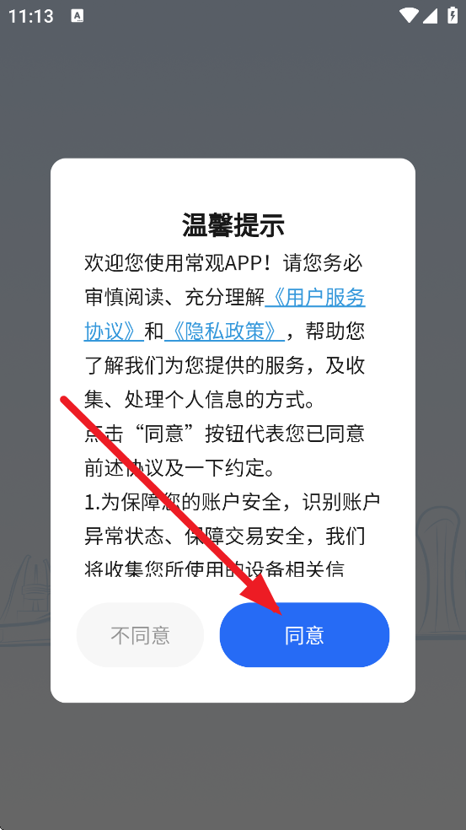Tap the 欢迎您使用常观APP welcome text line
The height and width of the screenshot is (830, 466).
point(183,263)
